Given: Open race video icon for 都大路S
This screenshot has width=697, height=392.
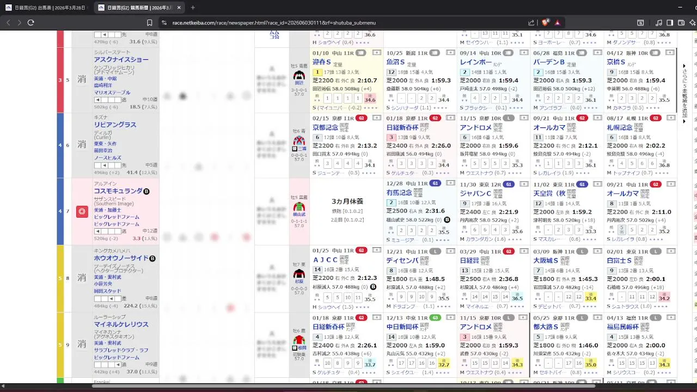Looking at the screenshot, I should click(x=597, y=317).
